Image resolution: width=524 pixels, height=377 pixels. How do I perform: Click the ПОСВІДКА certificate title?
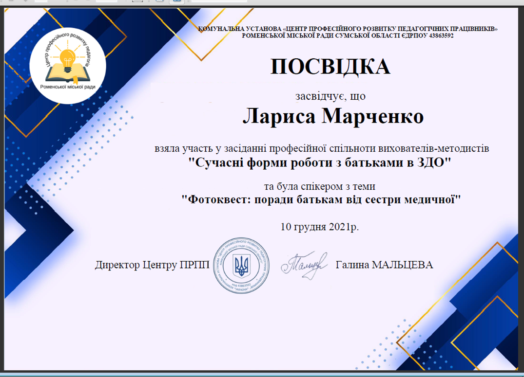[x=330, y=68]
